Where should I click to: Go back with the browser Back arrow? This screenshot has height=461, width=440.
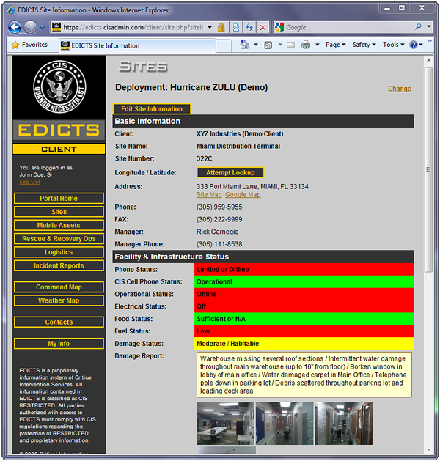[x=15, y=27]
